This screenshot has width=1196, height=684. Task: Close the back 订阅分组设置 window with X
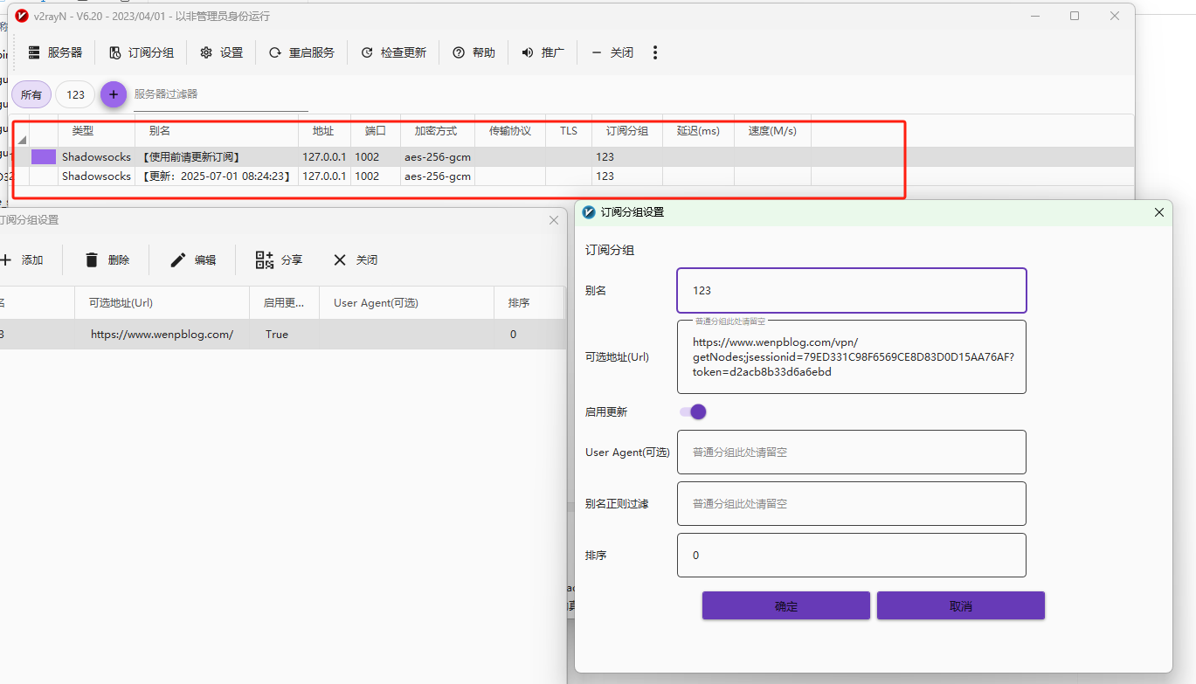tap(554, 220)
